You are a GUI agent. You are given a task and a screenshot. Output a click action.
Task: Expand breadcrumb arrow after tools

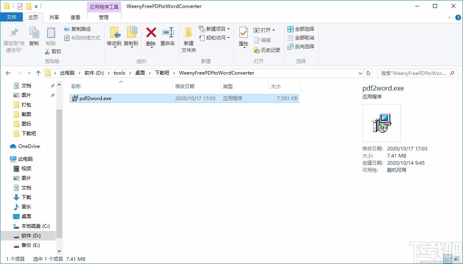(130, 73)
